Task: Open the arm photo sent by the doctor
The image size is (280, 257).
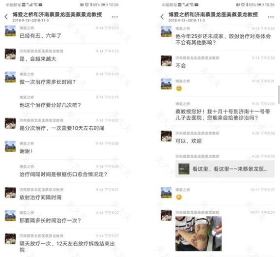Action: pos(198,233)
